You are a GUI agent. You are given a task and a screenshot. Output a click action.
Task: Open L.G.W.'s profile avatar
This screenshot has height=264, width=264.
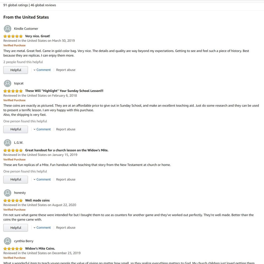[8, 143]
